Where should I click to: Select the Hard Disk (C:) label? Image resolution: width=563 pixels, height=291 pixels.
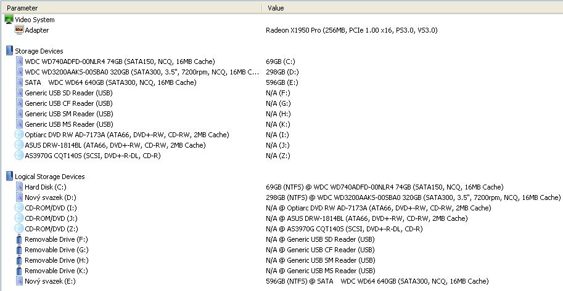(46, 186)
